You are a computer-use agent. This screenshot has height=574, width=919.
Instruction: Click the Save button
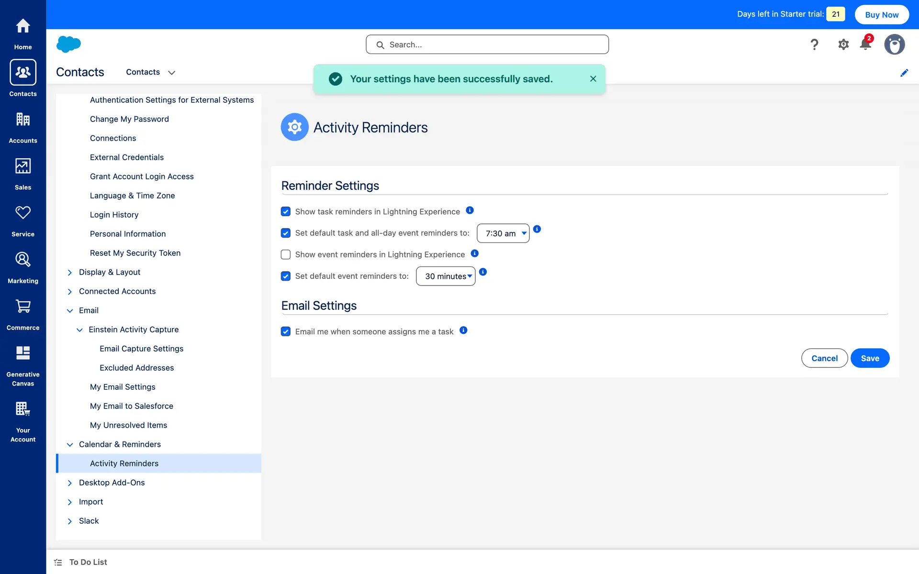pos(870,358)
